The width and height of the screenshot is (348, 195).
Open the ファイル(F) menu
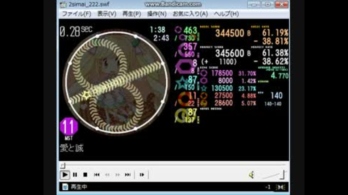point(76,14)
